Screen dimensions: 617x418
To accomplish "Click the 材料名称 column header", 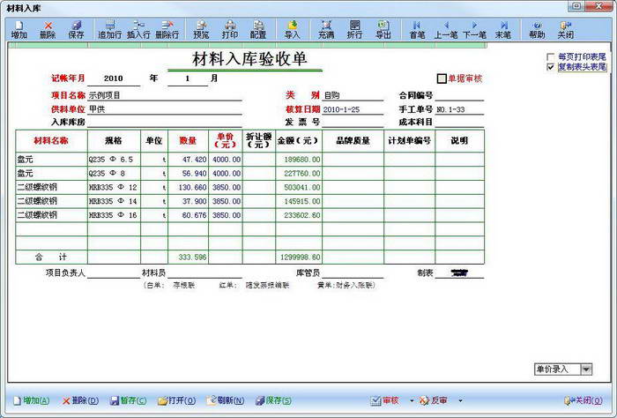I will click(51, 140).
